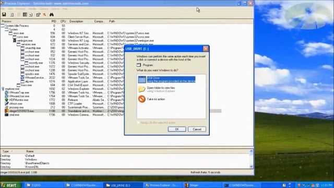
Task: Select the smss.exe process row
Action: pos(111,33)
